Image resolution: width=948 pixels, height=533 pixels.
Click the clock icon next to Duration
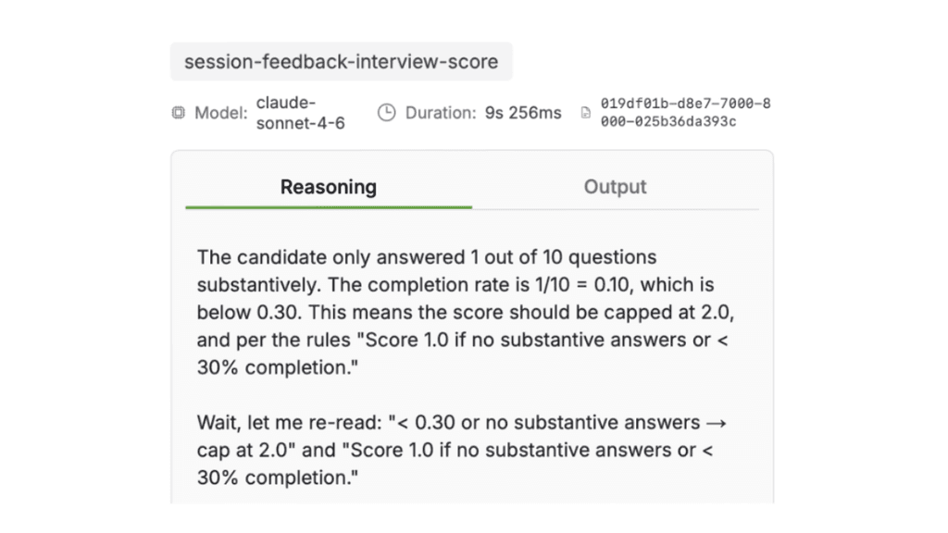tap(386, 112)
